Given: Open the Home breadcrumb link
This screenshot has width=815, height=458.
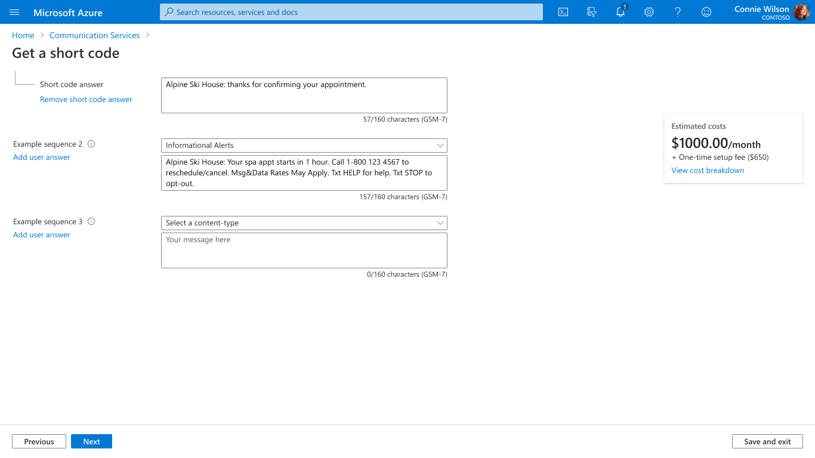Looking at the screenshot, I should [23, 35].
